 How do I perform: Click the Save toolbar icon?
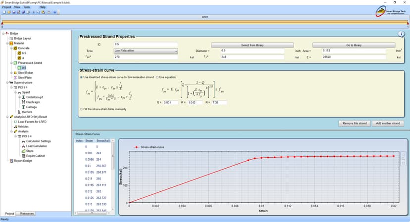point(14,12)
